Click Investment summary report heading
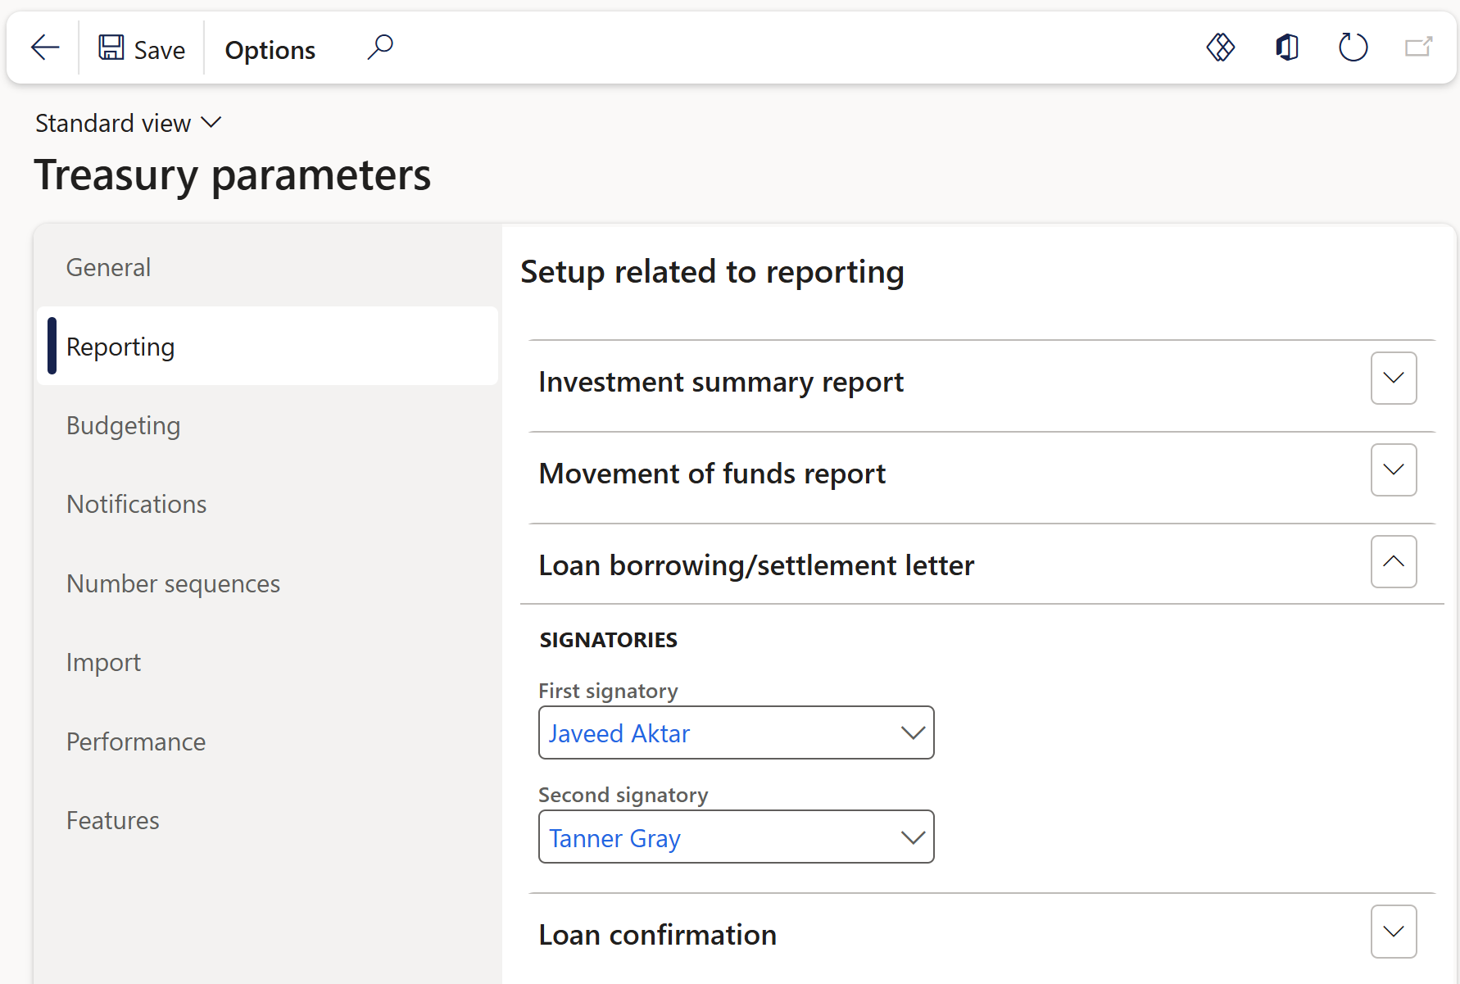The image size is (1460, 984). point(721,382)
